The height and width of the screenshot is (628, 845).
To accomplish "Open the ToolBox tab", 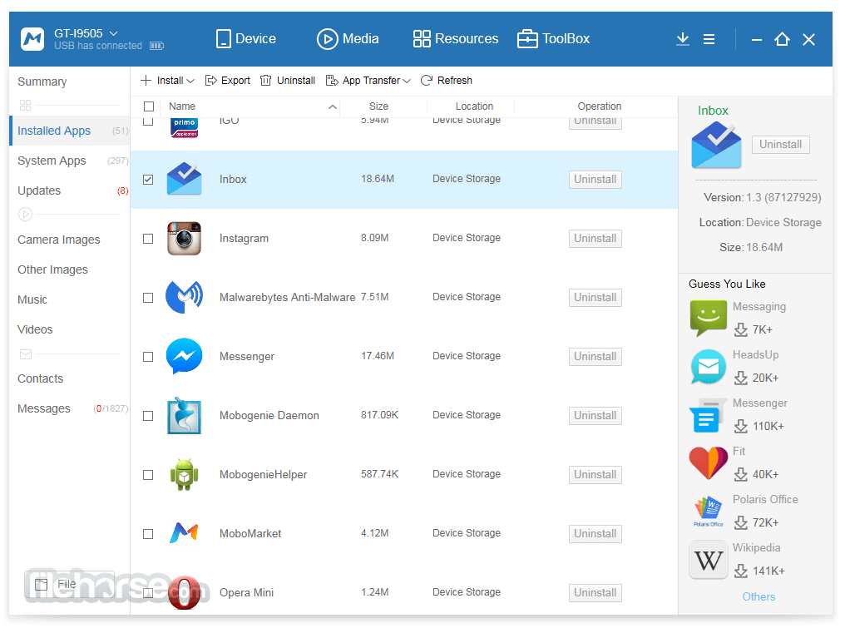I will click(553, 39).
